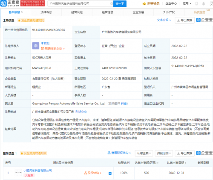Click 导出数据 button in 股东信息 section

184,153
